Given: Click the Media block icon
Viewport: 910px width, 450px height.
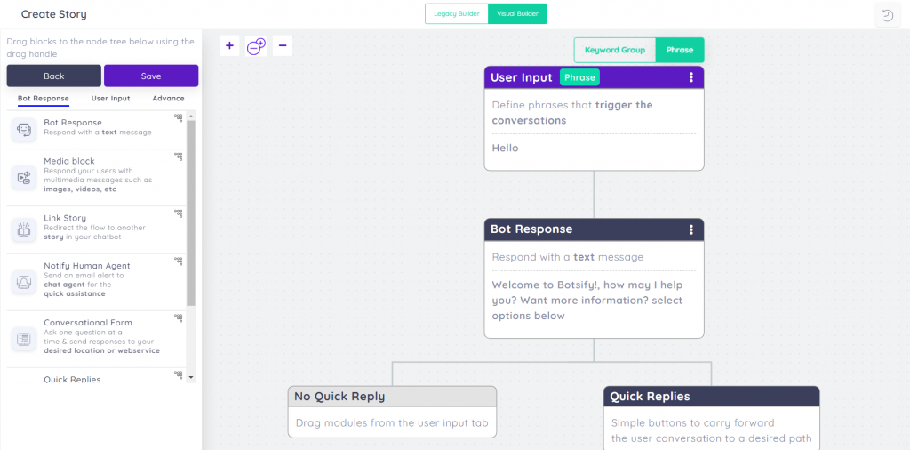Looking at the screenshot, I should pyautogui.click(x=24, y=178).
